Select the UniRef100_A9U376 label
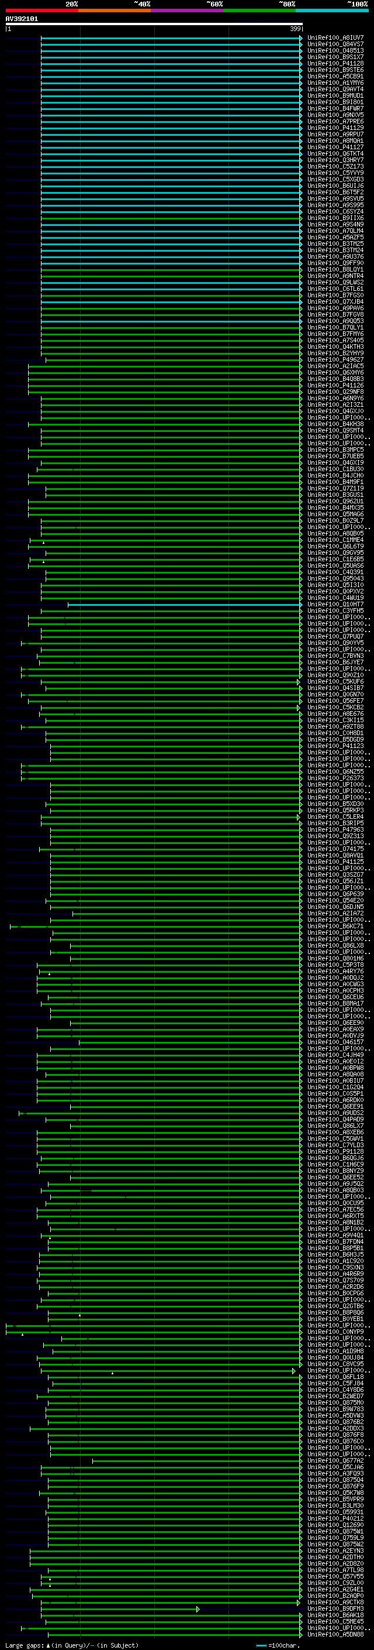The width and height of the screenshot is (374, 1650). point(335,256)
